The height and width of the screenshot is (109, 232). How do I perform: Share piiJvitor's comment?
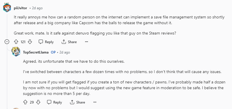69,42
